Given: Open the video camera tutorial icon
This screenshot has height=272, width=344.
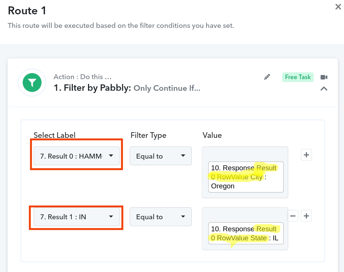Looking at the screenshot, I should click(324, 77).
